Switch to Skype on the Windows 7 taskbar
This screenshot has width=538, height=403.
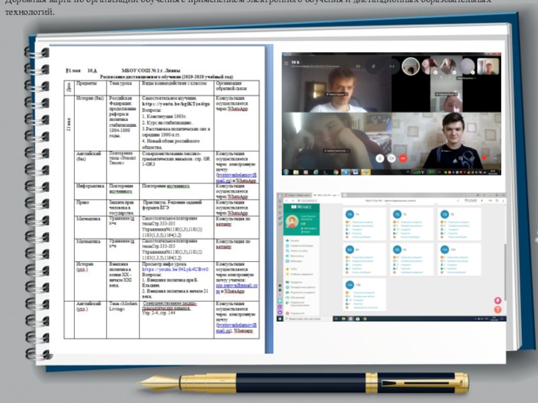click(x=346, y=172)
